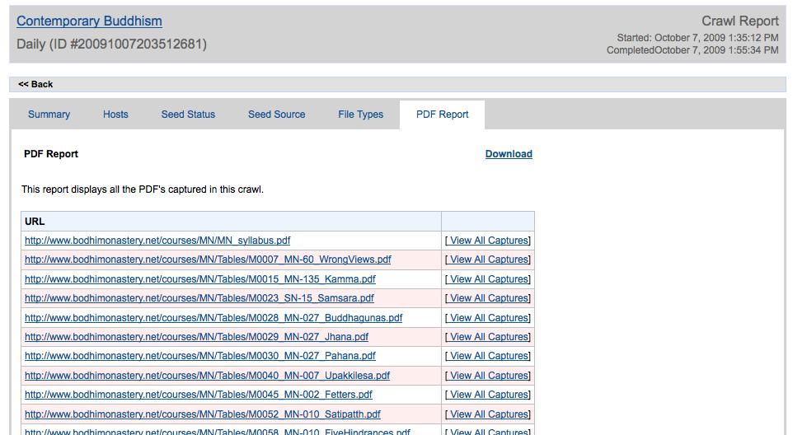The width and height of the screenshot is (793, 435).
Task: Open the Contemporary Buddhism collection link
Action: [89, 21]
